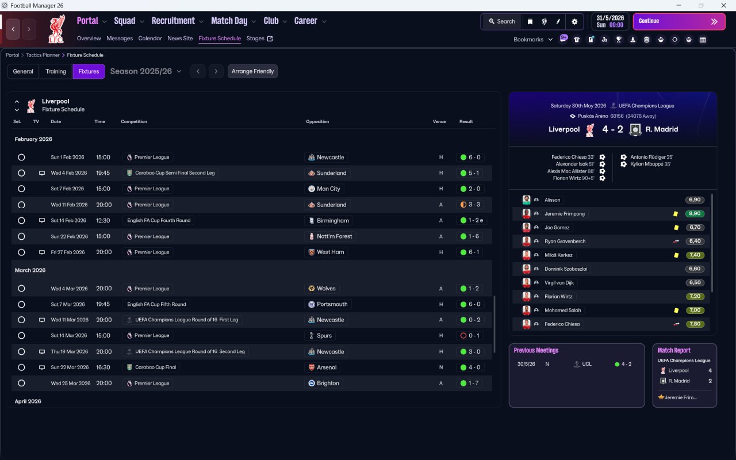This screenshot has width=736, height=460.
Task: Click the up chevron beside Liverpool Fixture Schedule
Action: (x=17, y=102)
